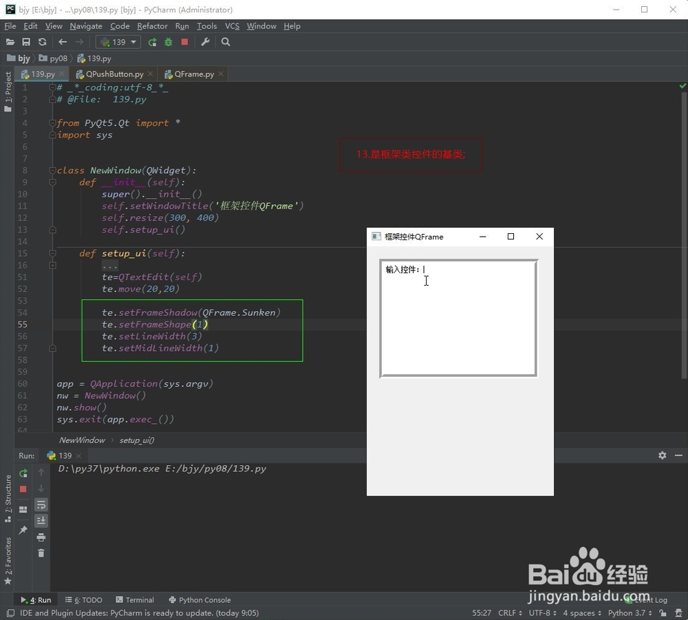Switch to the QPushButton.py editor tab

click(x=114, y=74)
